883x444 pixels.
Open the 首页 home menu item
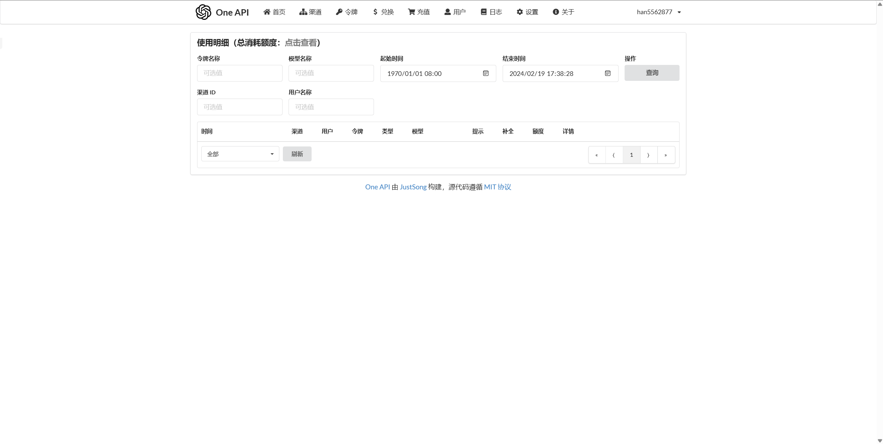(274, 12)
